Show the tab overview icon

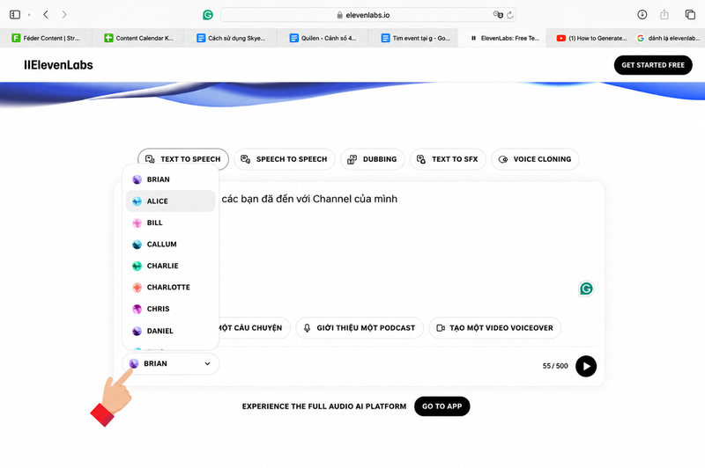[690, 15]
